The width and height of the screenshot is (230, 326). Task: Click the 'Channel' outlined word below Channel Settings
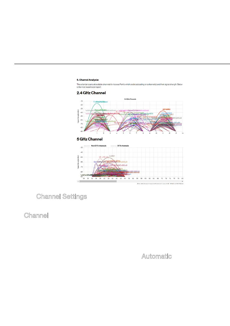(36, 215)
